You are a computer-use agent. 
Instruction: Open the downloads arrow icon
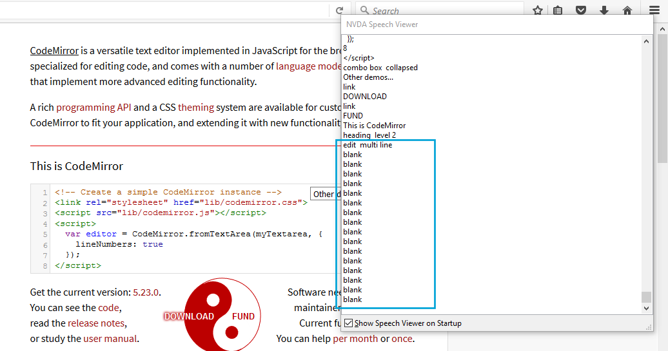click(604, 10)
